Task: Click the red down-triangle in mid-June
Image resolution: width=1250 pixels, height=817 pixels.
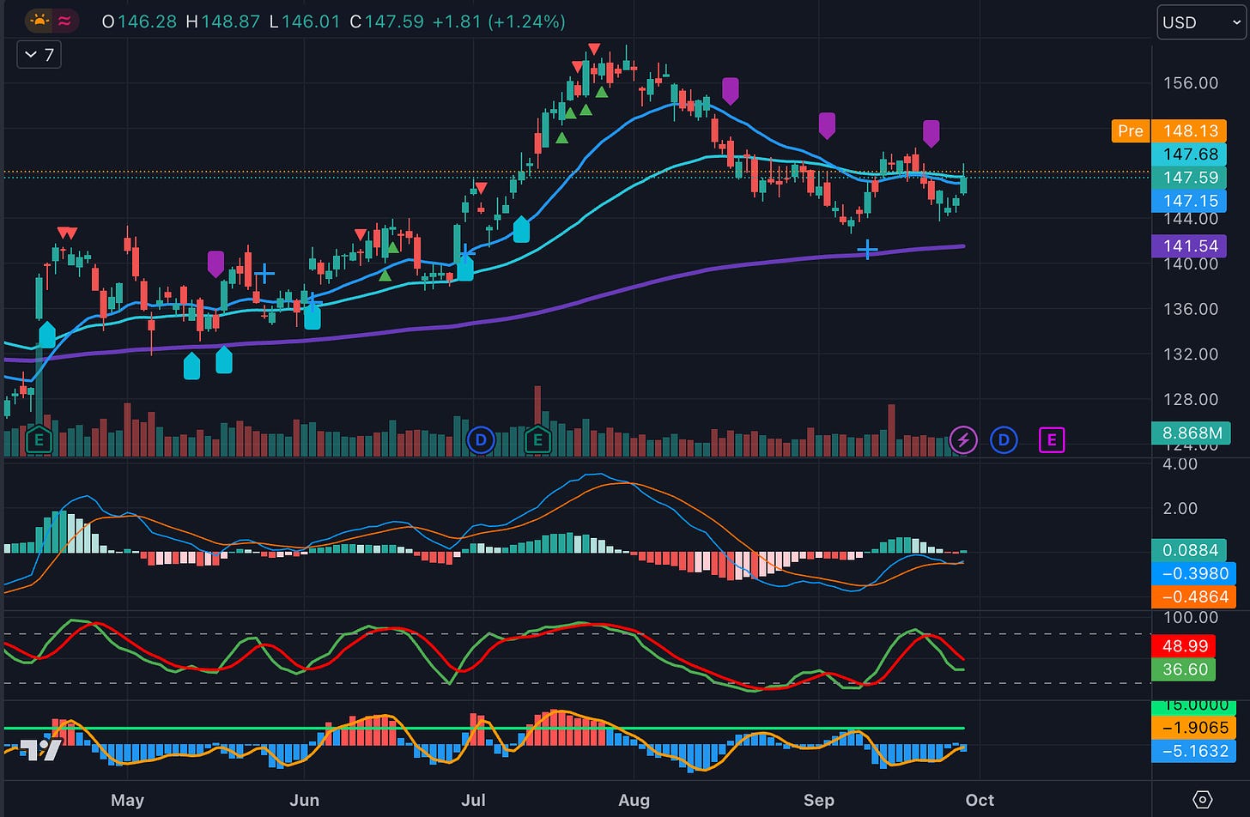Action: click(361, 234)
